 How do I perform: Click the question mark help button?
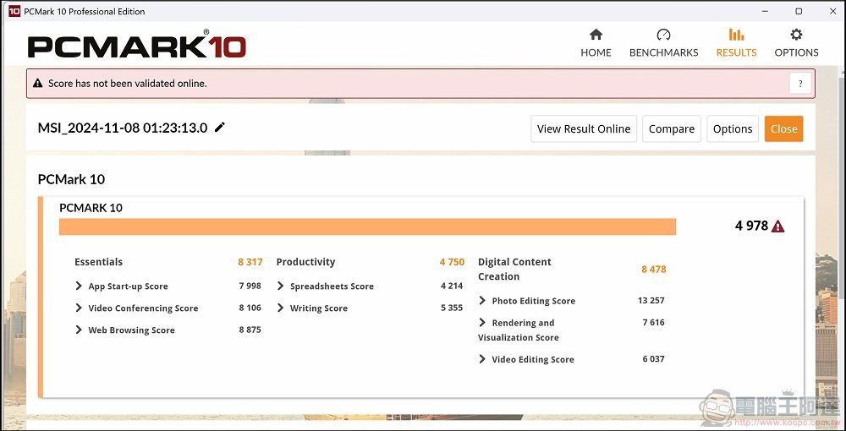[800, 84]
